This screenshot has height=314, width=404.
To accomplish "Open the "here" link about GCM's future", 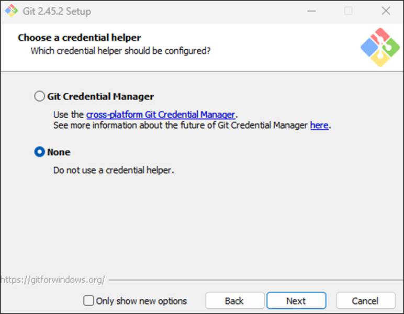I will 319,126.
